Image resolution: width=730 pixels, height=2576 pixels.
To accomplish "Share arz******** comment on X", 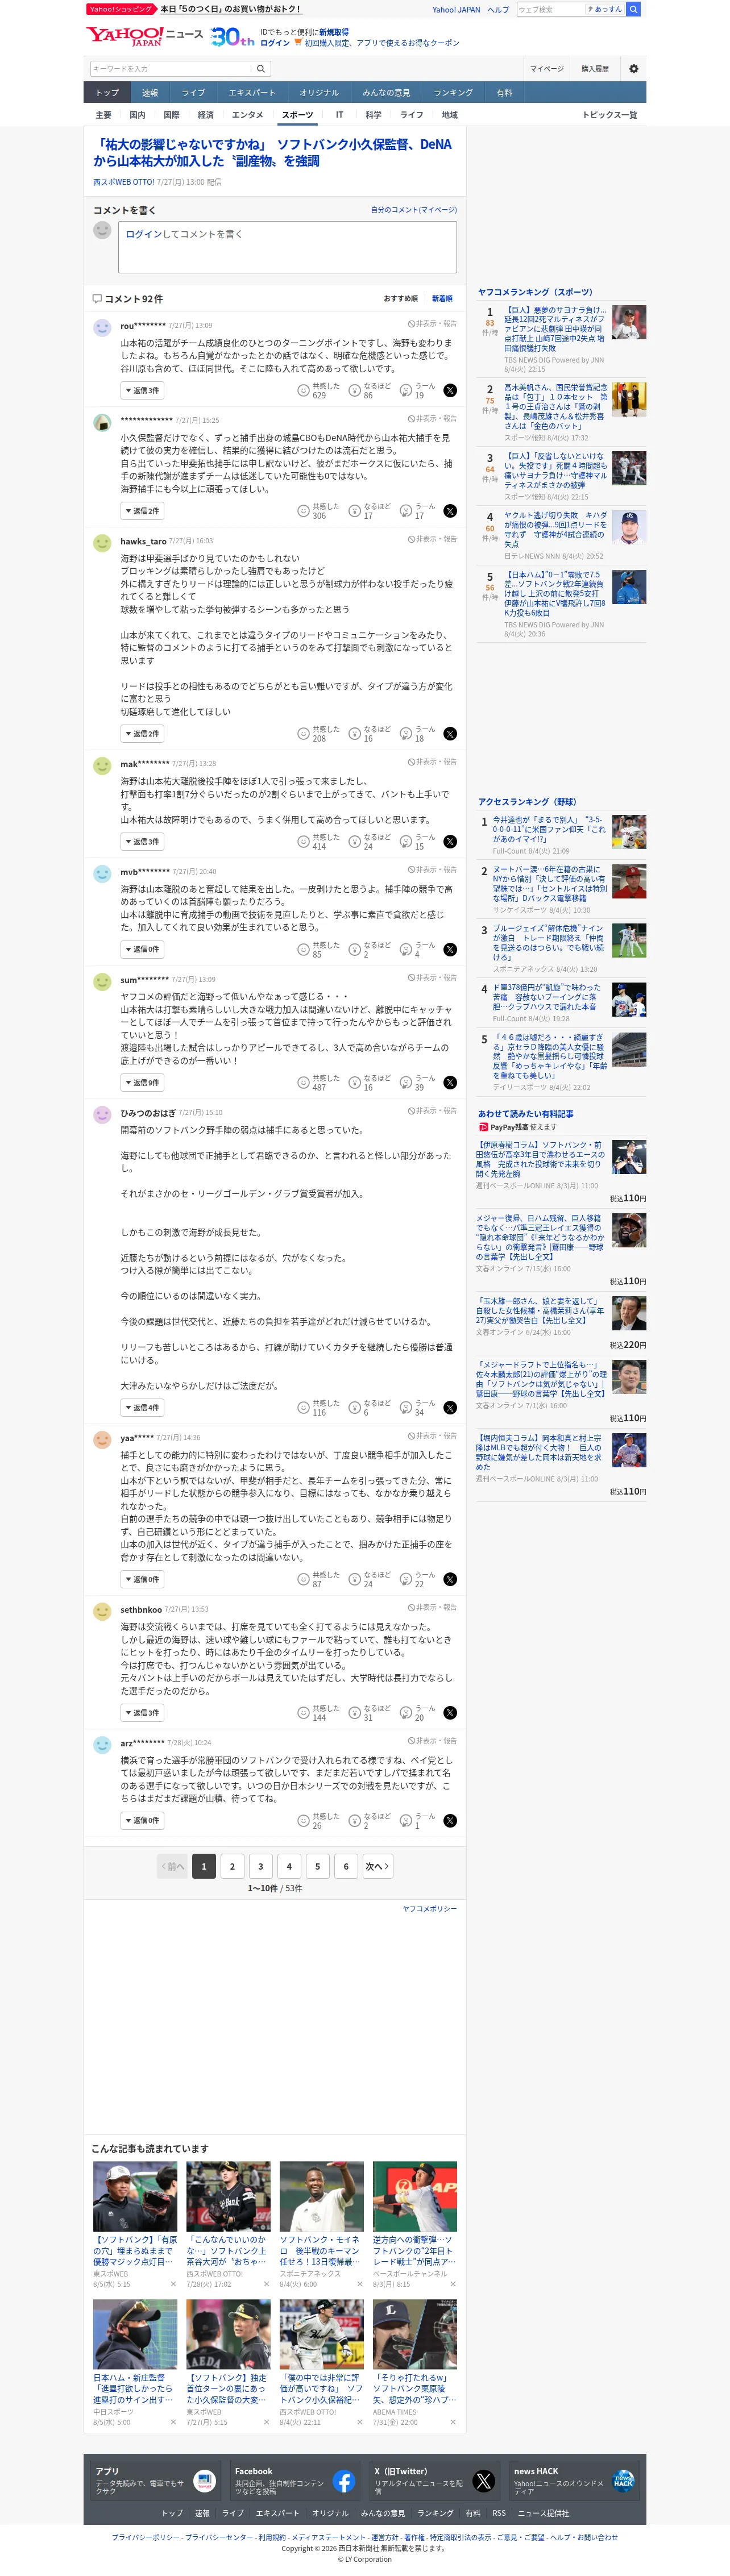I will point(450,1821).
